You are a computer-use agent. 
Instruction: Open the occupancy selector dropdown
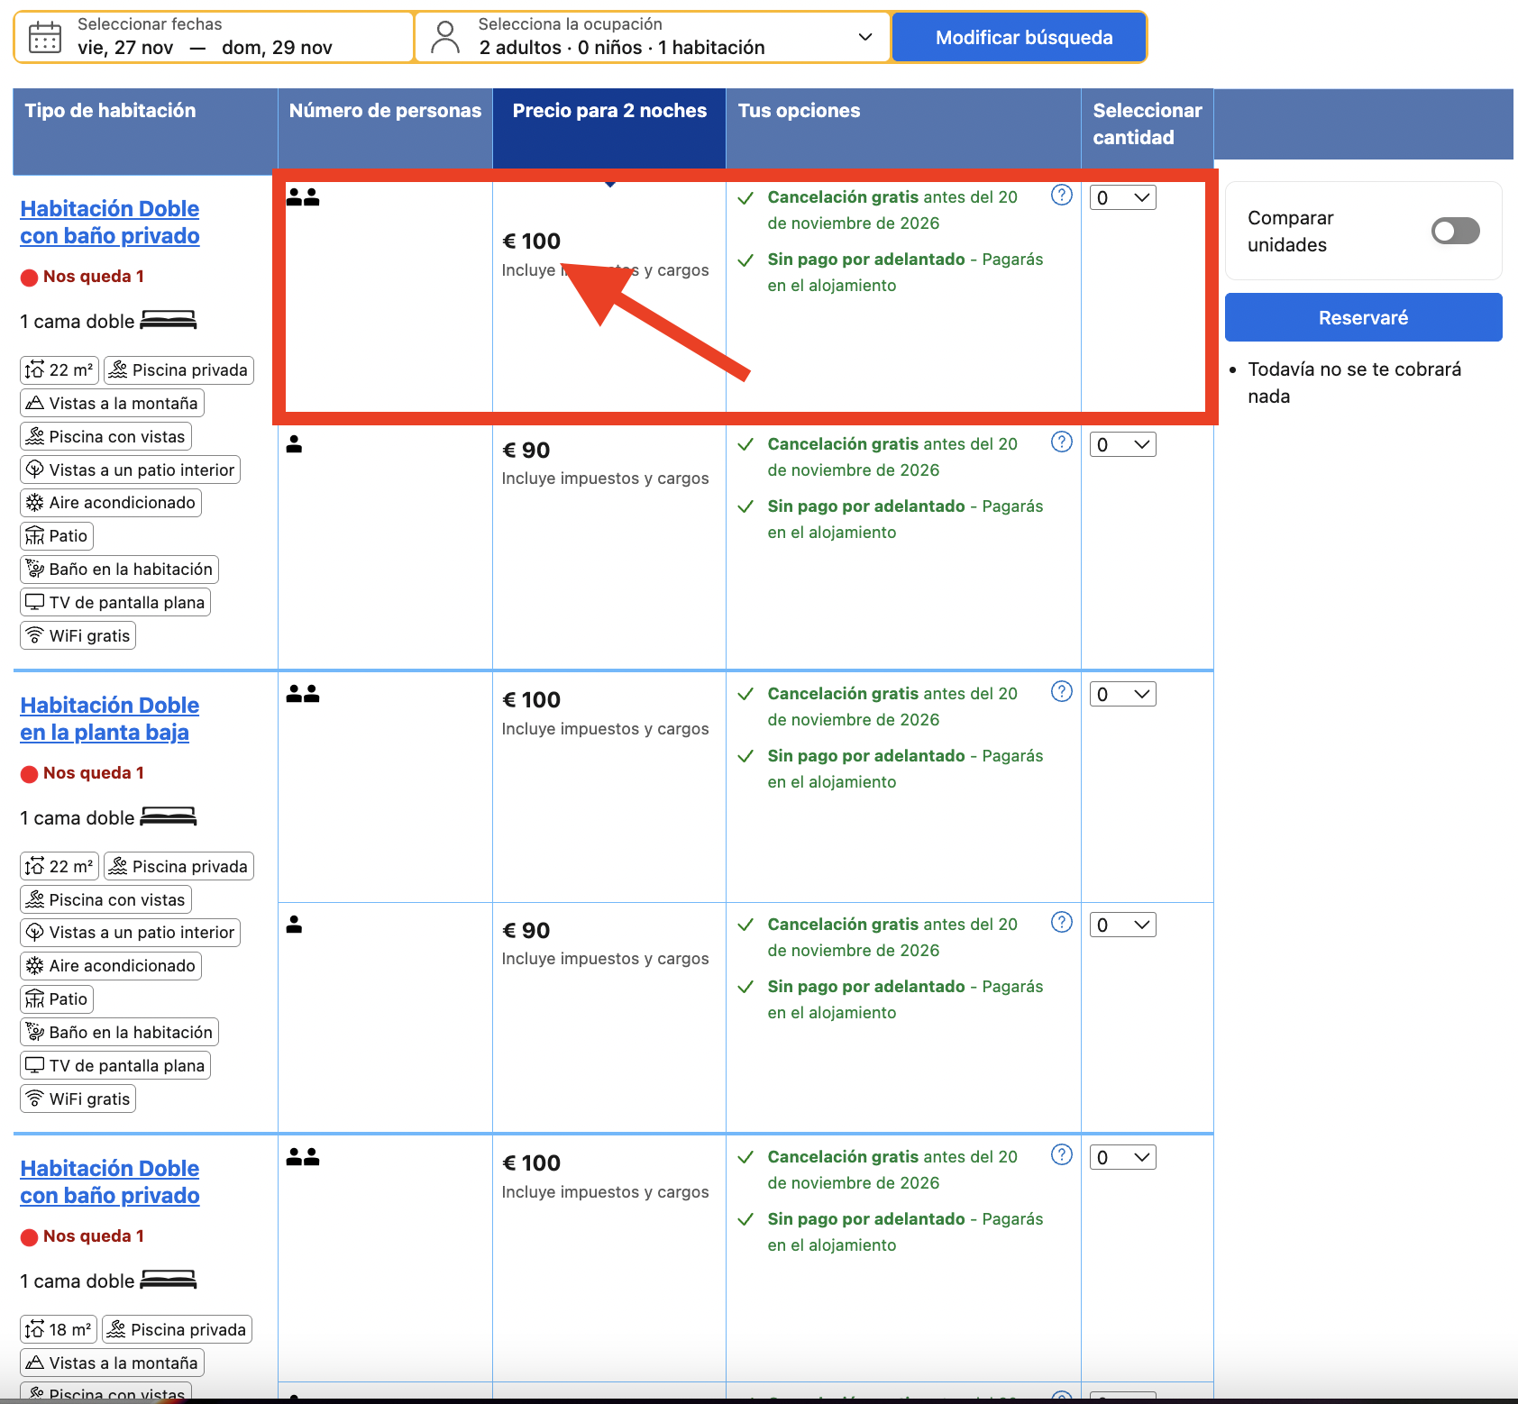pos(653,37)
